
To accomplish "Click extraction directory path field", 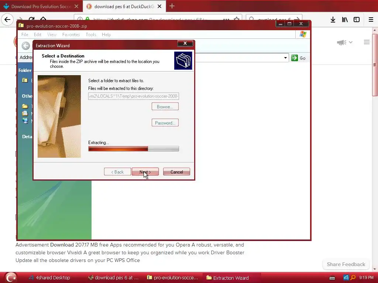I will click(134, 96).
